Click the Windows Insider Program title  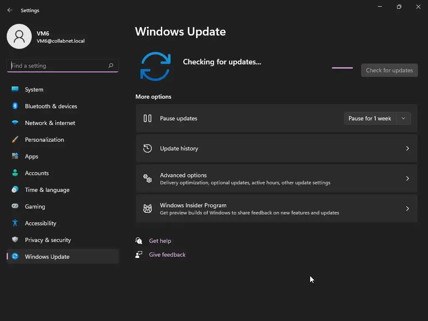click(x=193, y=205)
